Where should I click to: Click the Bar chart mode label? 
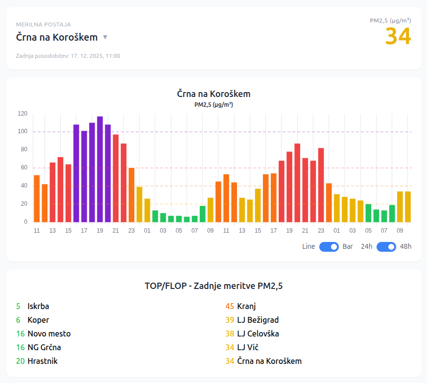pos(347,247)
